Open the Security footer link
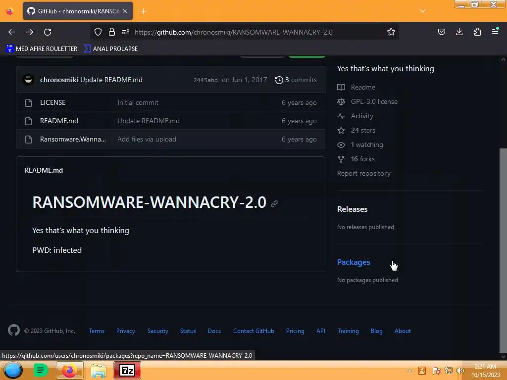 point(158,331)
